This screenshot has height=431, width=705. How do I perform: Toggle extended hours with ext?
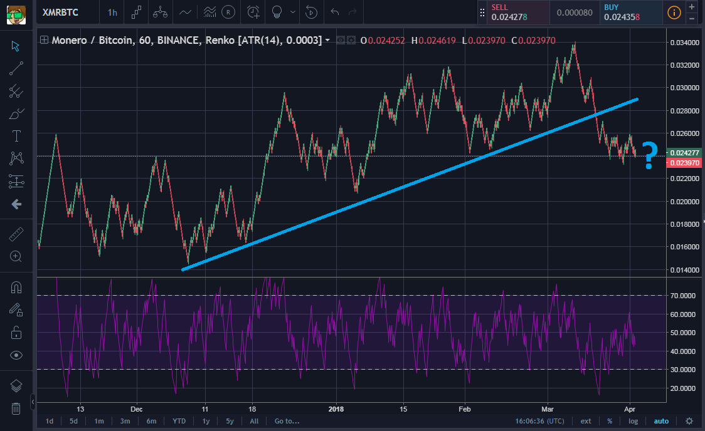586,421
